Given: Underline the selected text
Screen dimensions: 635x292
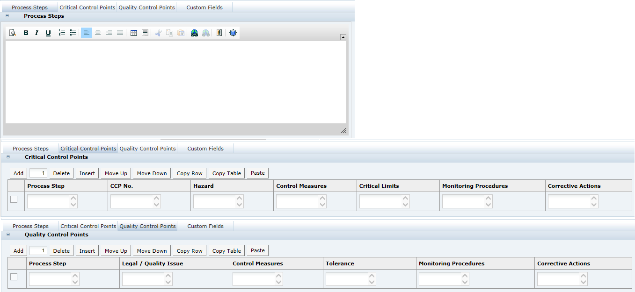Looking at the screenshot, I should [x=48, y=33].
